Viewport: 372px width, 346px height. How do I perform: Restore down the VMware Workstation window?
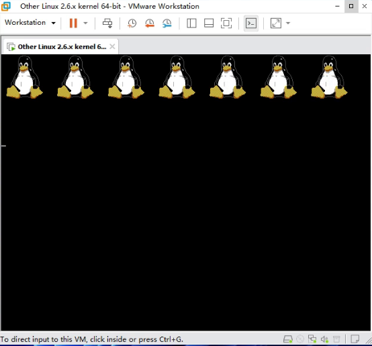(351, 6)
